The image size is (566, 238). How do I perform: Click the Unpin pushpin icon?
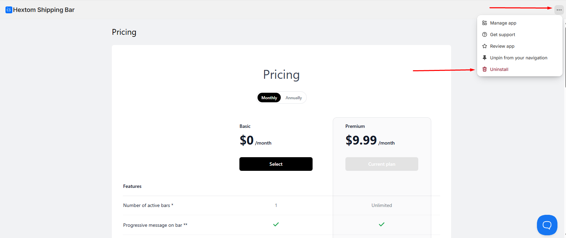pyautogui.click(x=485, y=58)
